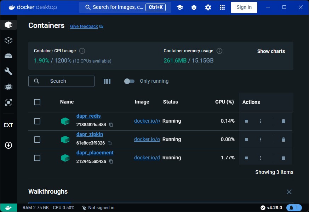Open more actions menu for dapr_zipkin
Viewport: 309px width, 212px height.
(x=261, y=140)
